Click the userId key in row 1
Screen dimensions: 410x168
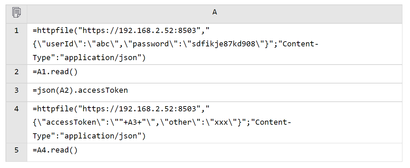(x=60, y=44)
